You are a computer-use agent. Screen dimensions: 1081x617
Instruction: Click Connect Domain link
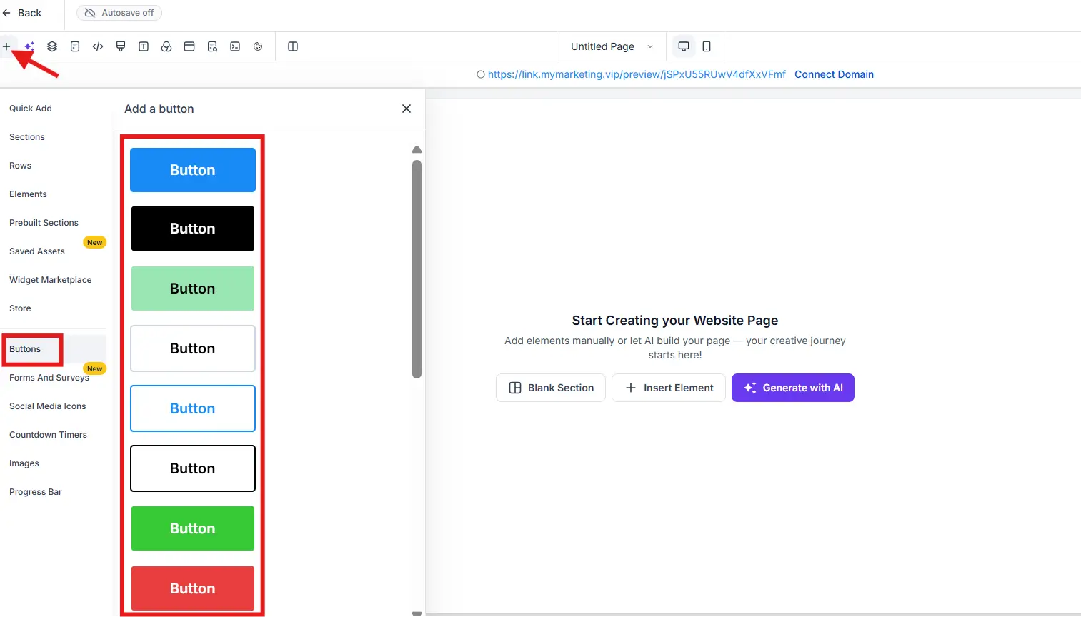[x=834, y=74]
